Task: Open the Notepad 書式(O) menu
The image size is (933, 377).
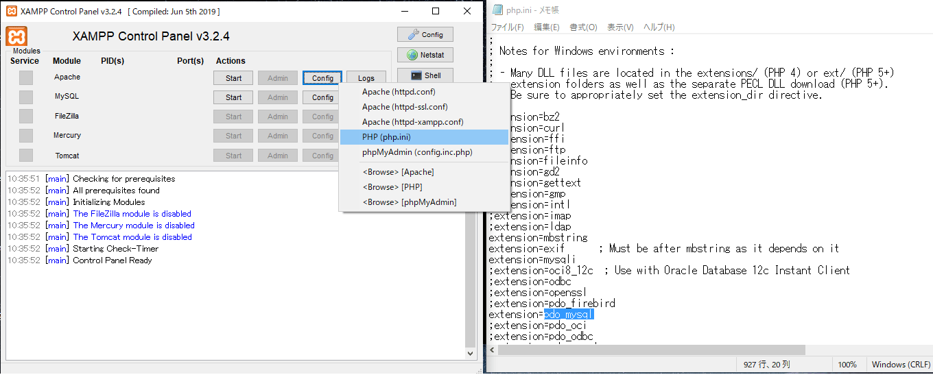Action: click(583, 27)
